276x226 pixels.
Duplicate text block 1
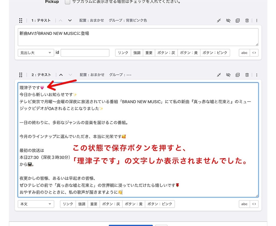(x=238, y=21)
